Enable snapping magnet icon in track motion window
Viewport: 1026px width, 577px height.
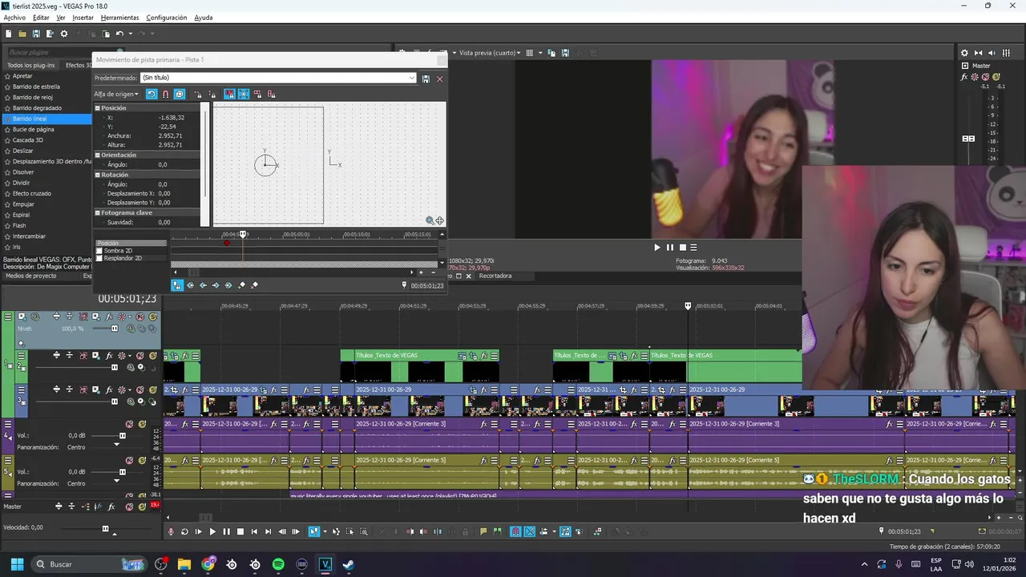[165, 94]
